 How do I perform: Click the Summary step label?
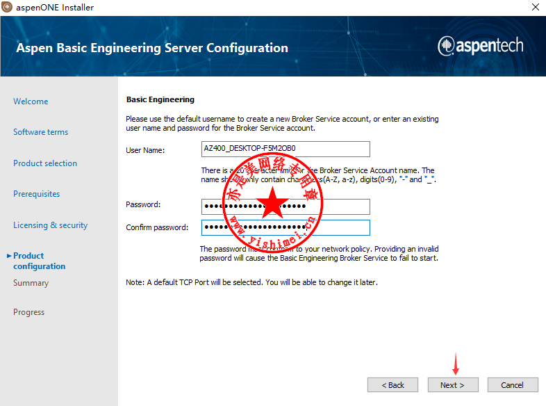(x=31, y=283)
